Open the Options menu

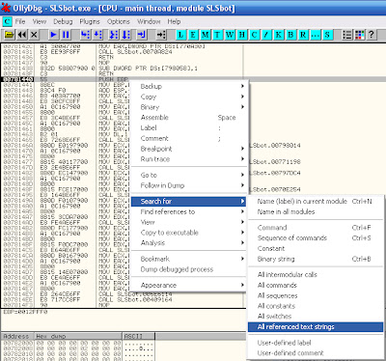click(119, 21)
